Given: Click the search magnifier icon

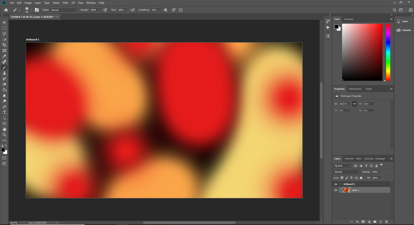Looking at the screenshot, I should tap(395, 10).
